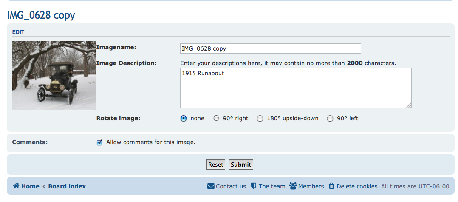Screen dimensions: 458x202
Task: Click the Home house icon
Action: pos(16,186)
